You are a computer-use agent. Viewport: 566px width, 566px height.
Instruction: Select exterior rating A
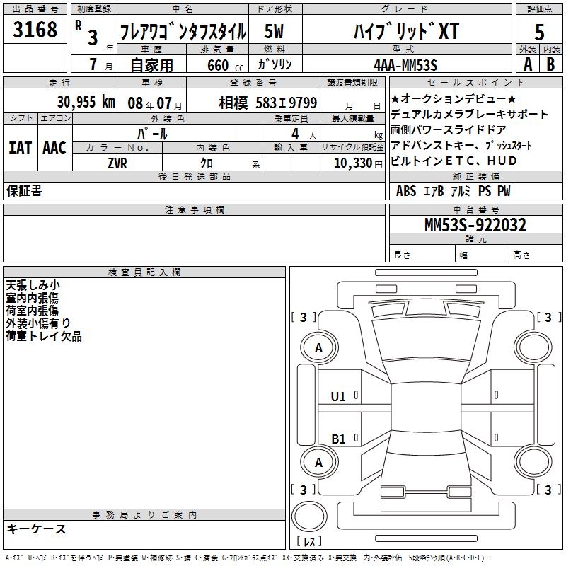point(528,64)
